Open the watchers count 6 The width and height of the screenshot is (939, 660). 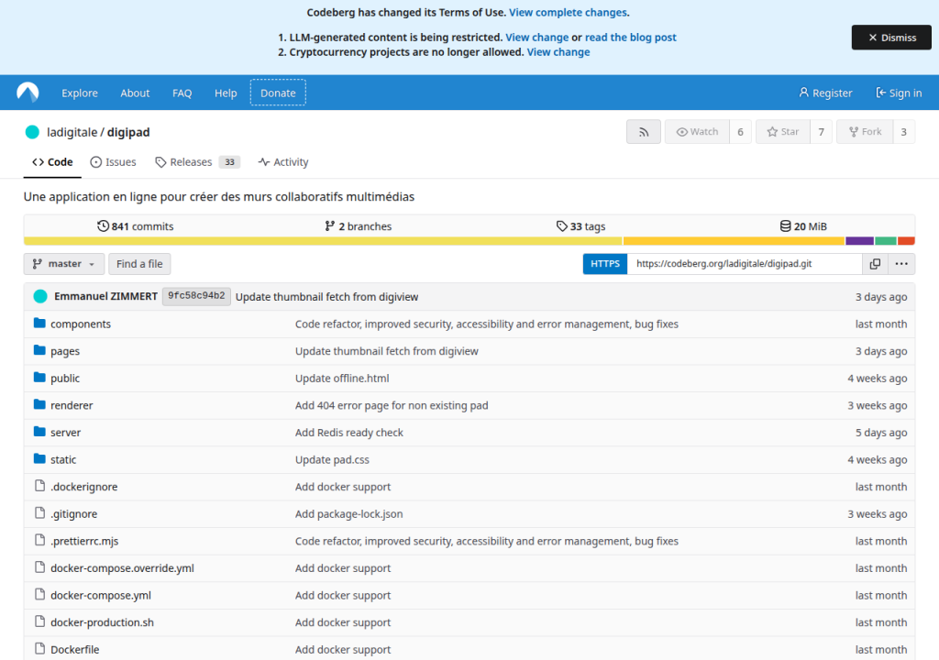[740, 132]
